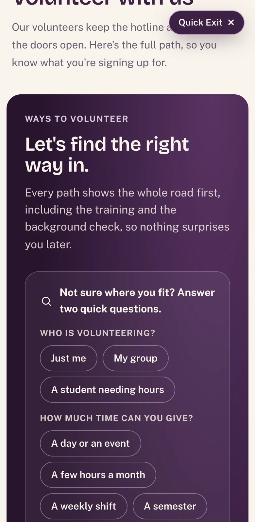255x522 pixels.
Task: Select the 'A semester' chip
Action: [170, 506]
